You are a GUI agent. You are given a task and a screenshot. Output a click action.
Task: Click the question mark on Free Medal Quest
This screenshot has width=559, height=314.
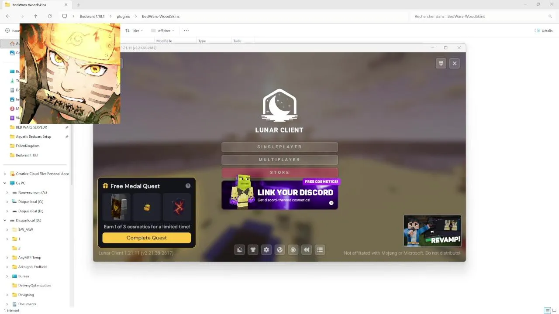click(188, 186)
